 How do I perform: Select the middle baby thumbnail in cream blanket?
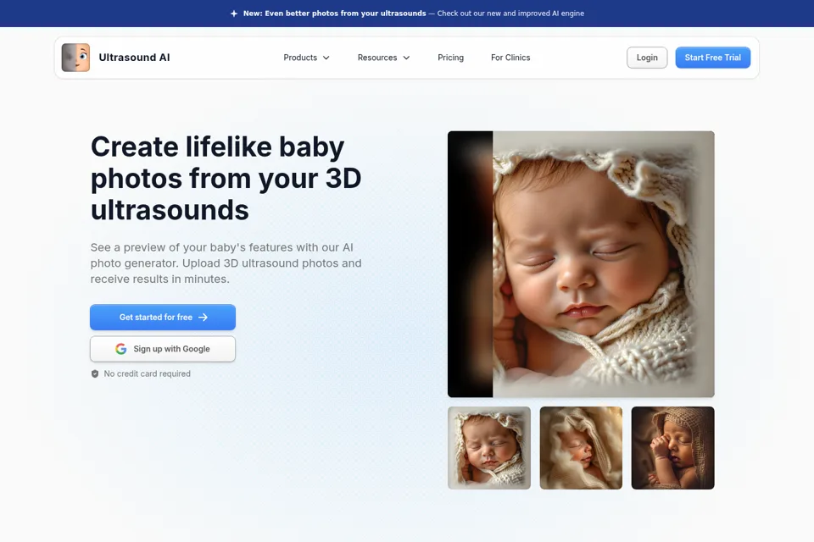point(581,448)
